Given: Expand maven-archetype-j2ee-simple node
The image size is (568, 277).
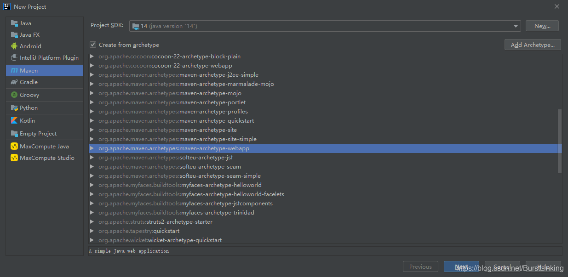Looking at the screenshot, I should (92, 75).
